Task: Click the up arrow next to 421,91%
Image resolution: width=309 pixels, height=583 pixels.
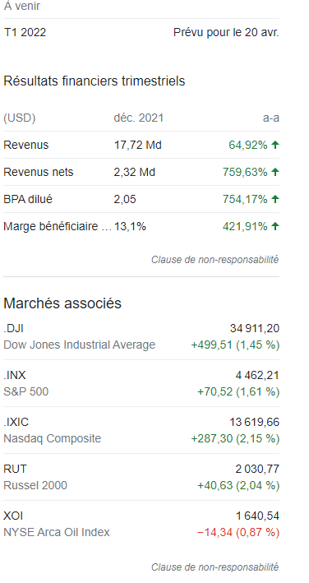Action: (x=274, y=226)
